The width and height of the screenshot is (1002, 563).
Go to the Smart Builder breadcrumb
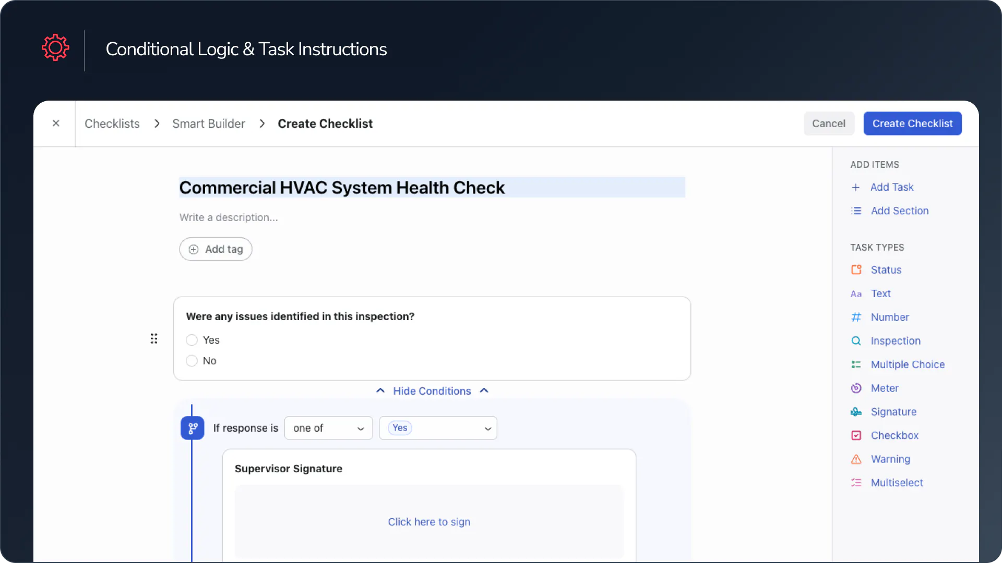tap(208, 124)
